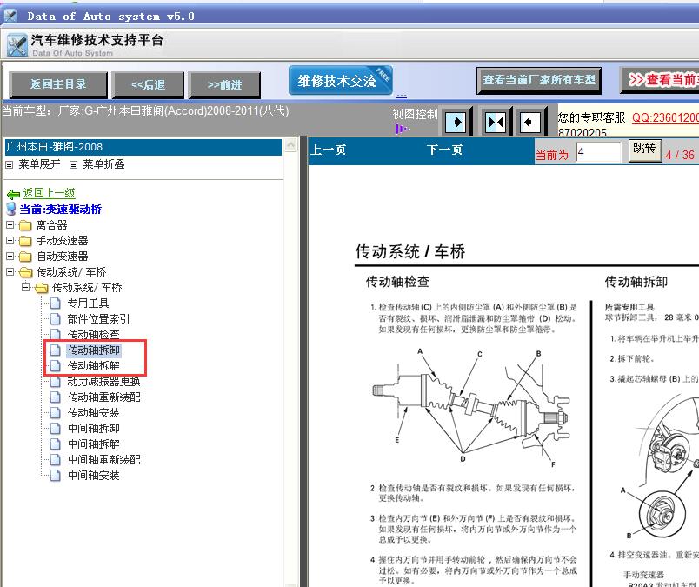Screen dimensions: 699x587
Task: Click the 自动变速器 folder icon
Action: (x=25, y=257)
